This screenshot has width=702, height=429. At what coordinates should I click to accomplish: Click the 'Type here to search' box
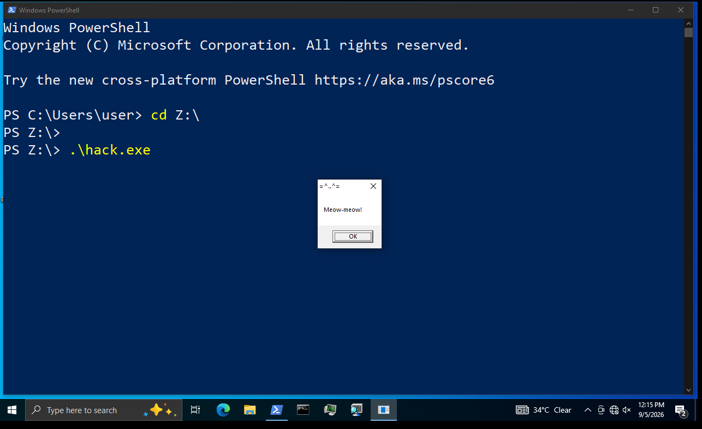[104, 410]
